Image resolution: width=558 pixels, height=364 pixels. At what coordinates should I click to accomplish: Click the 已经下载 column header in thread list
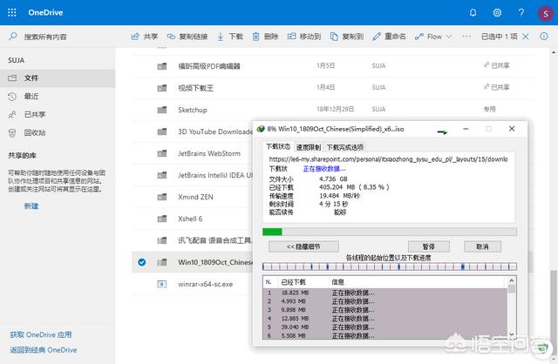tap(293, 282)
